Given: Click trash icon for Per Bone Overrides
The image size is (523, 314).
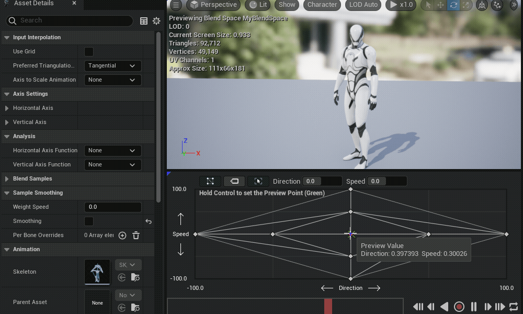Looking at the screenshot, I should [x=136, y=235].
